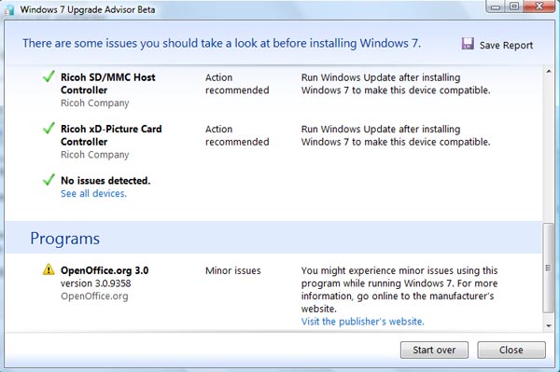Open the See all devices link

(93, 193)
